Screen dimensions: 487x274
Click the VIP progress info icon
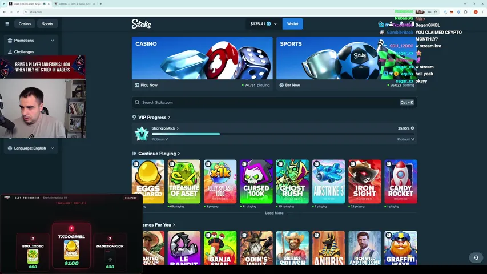click(x=412, y=128)
